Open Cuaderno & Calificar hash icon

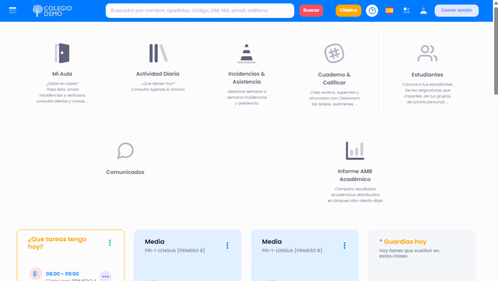click(x=334, y=53)
